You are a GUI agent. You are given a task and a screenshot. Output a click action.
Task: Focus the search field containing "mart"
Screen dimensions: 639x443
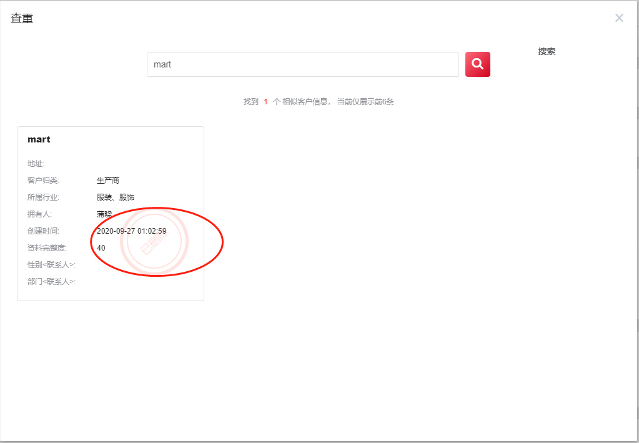pos(302,64)
